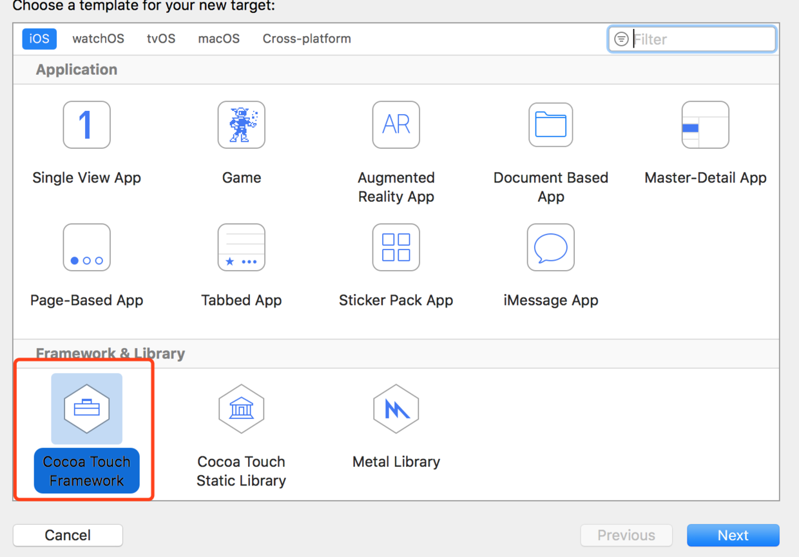Select the iMessage App speech bubble icon

(x=551, y=248)
